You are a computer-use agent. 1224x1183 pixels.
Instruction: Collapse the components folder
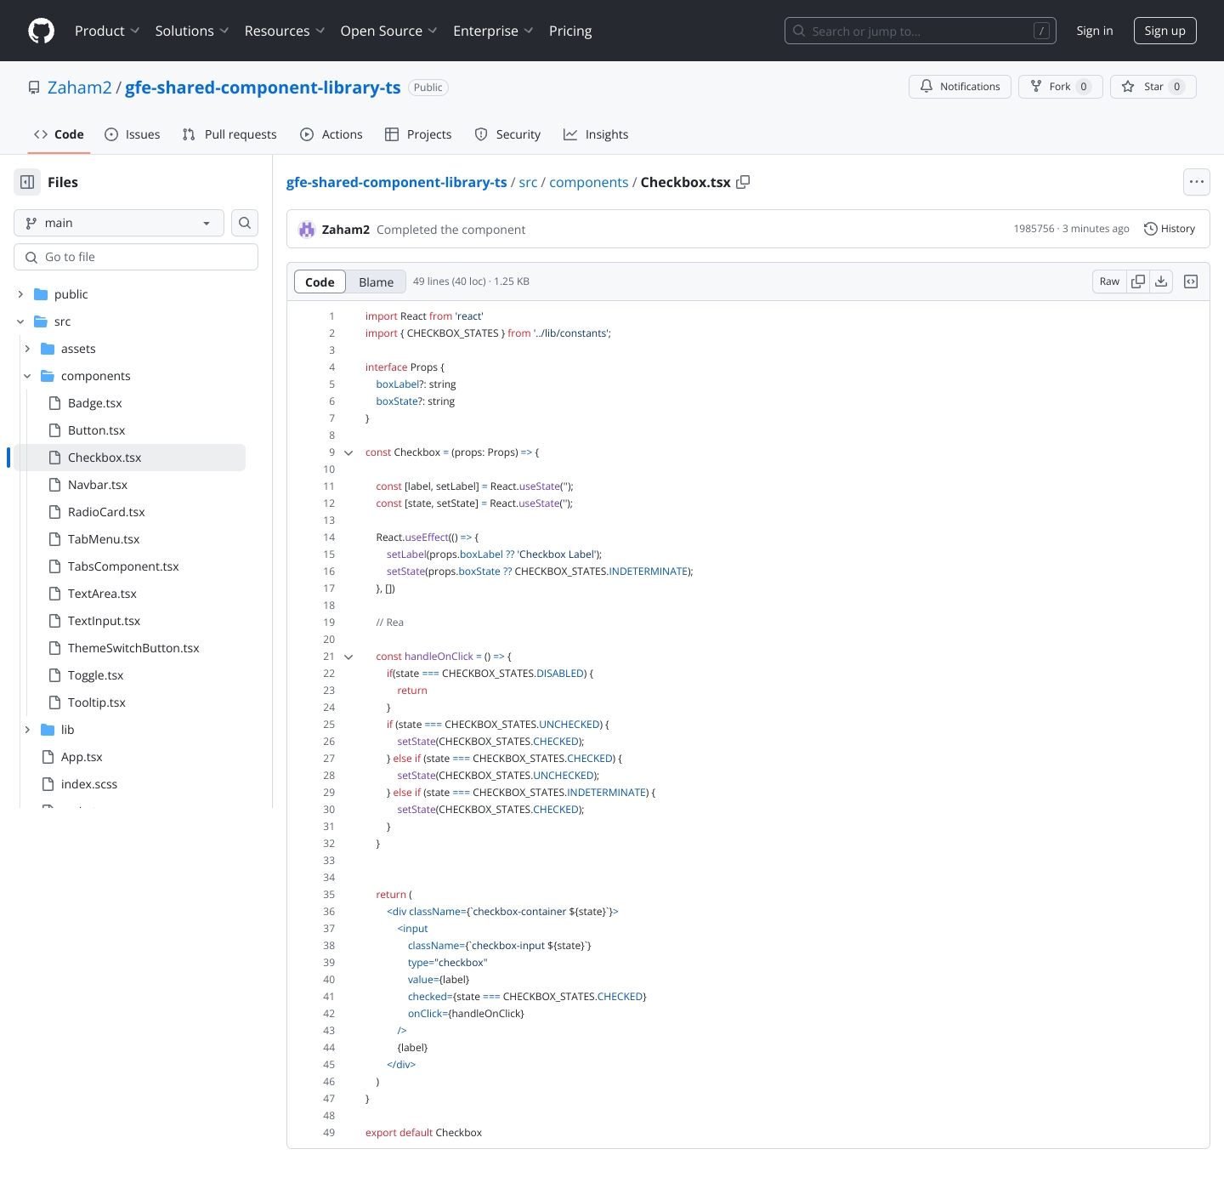(x=27, y=376)
